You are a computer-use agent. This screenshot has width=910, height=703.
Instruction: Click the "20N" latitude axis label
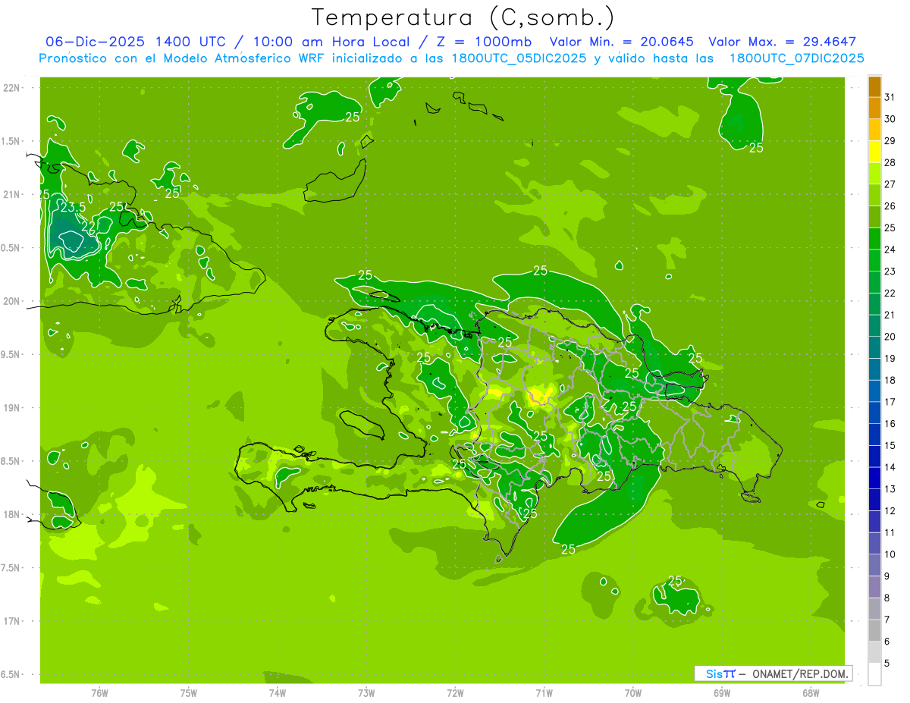point(11,302)
